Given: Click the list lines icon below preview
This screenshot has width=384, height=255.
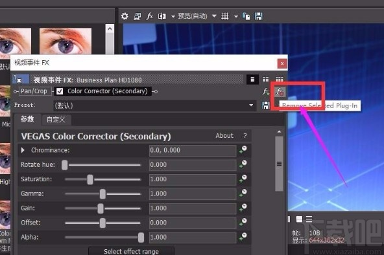Looking at the screenshot, I should (309, 219).
